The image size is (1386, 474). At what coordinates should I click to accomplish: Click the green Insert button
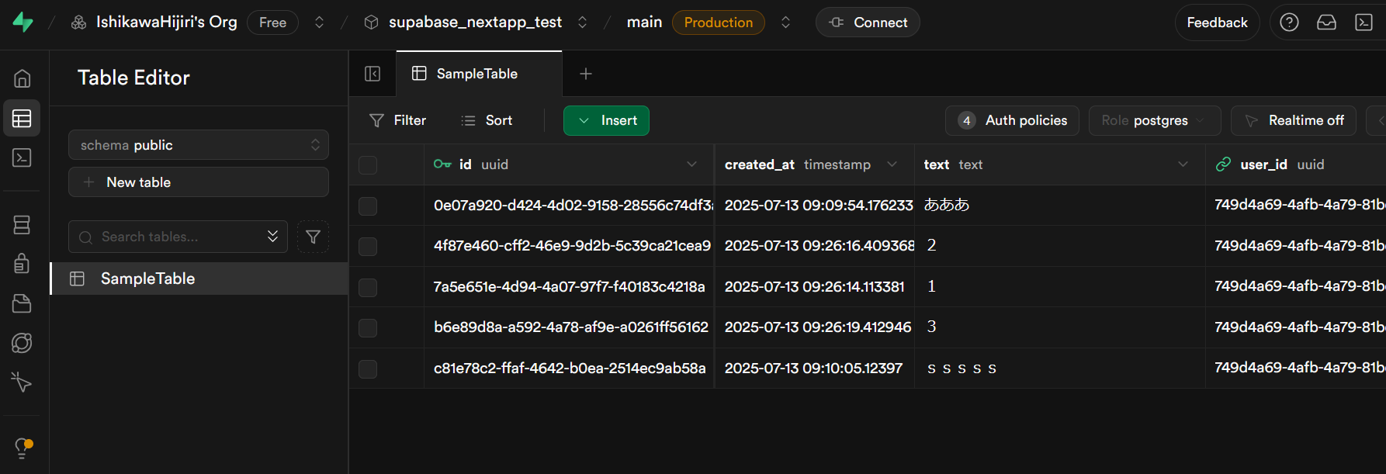click(x=606, y=120)
